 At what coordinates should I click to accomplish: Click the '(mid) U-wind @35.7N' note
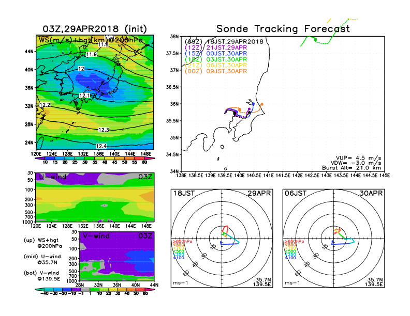click(x=42, y=259)
